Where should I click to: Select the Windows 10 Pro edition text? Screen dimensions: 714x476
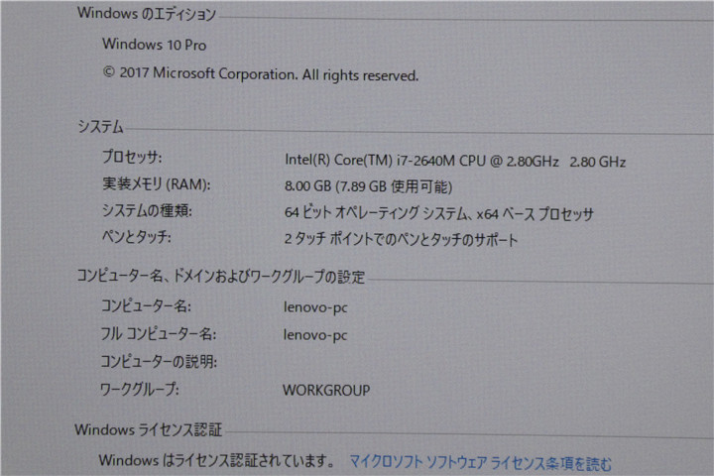pos(154,44)
